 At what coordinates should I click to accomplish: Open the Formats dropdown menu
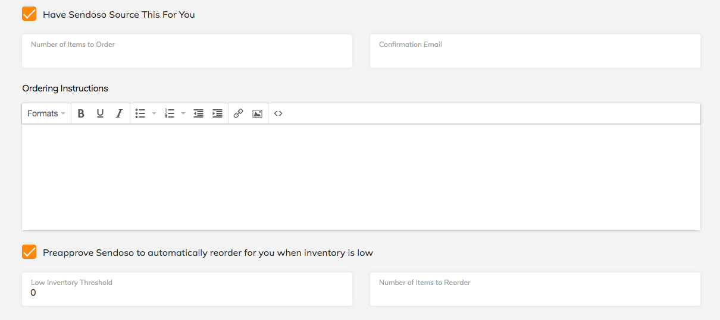pos(46,113)
